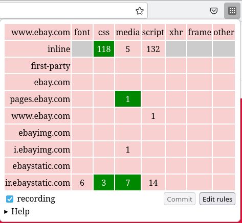242x223 pixels.
Task: Click the bookmark star icon
Action: click(140, 11)
